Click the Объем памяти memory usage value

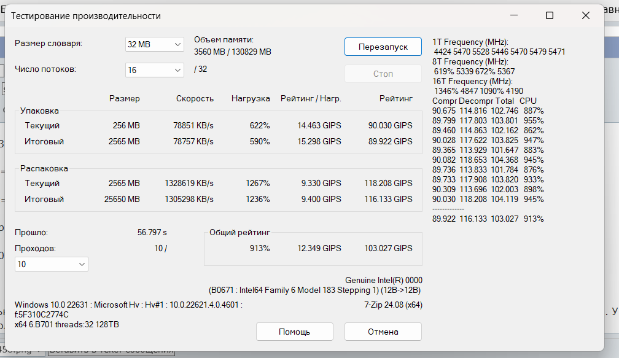232,52
